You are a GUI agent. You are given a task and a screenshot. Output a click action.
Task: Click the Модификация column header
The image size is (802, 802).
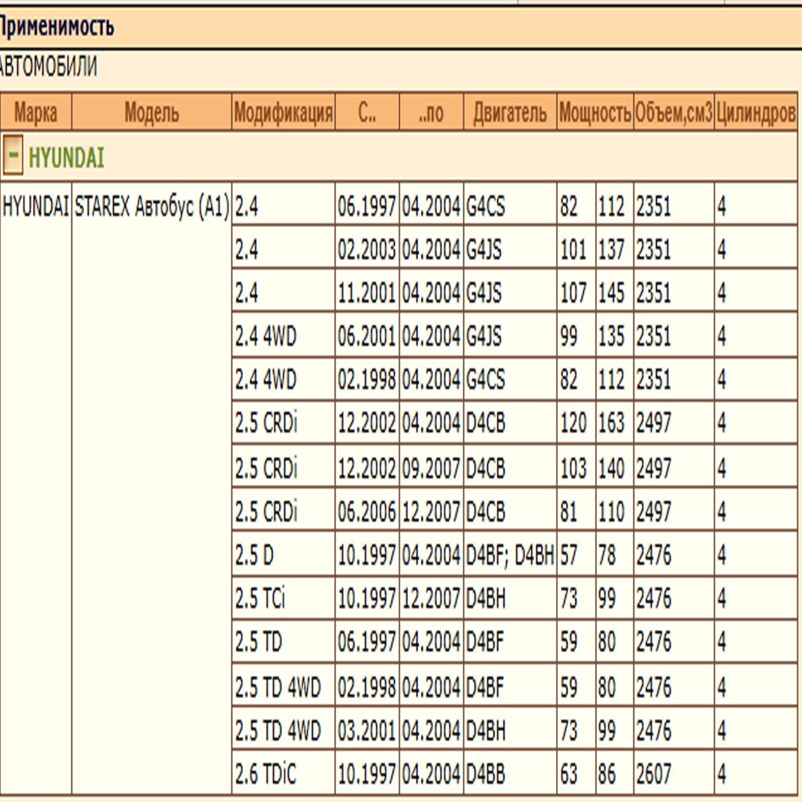point(283,112)
